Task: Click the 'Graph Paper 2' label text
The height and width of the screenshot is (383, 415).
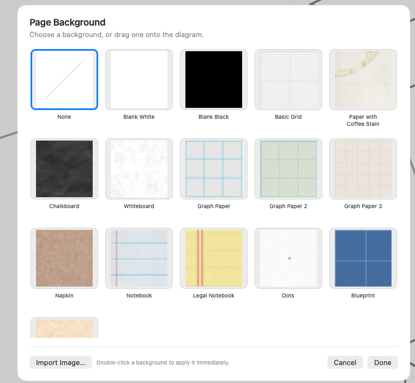Action: coord(288,206)
